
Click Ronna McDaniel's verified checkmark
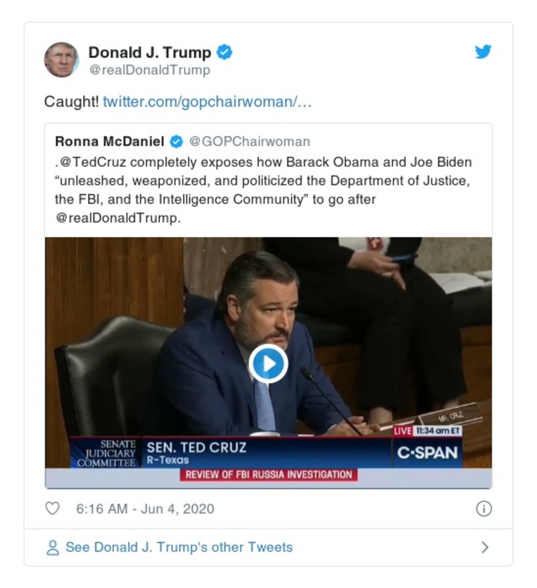pyautogui.click(x=177, y=141)
